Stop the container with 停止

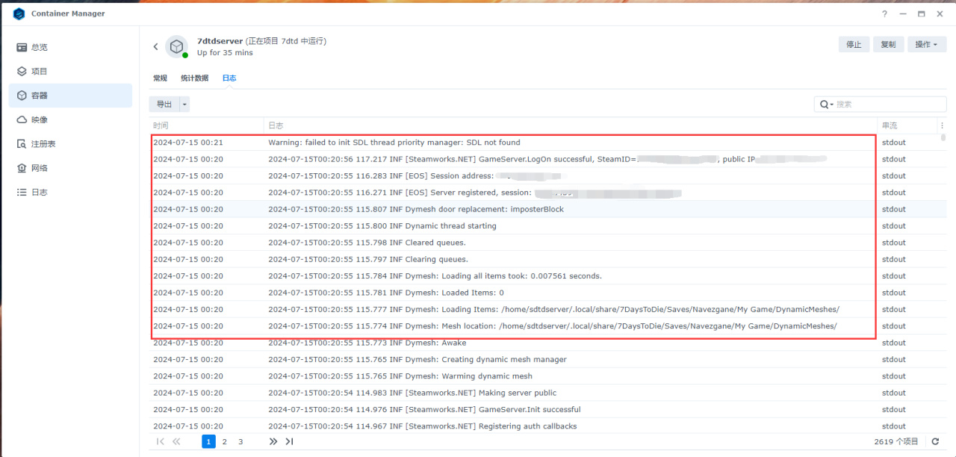pyautogui.click(x=854, y=45)
